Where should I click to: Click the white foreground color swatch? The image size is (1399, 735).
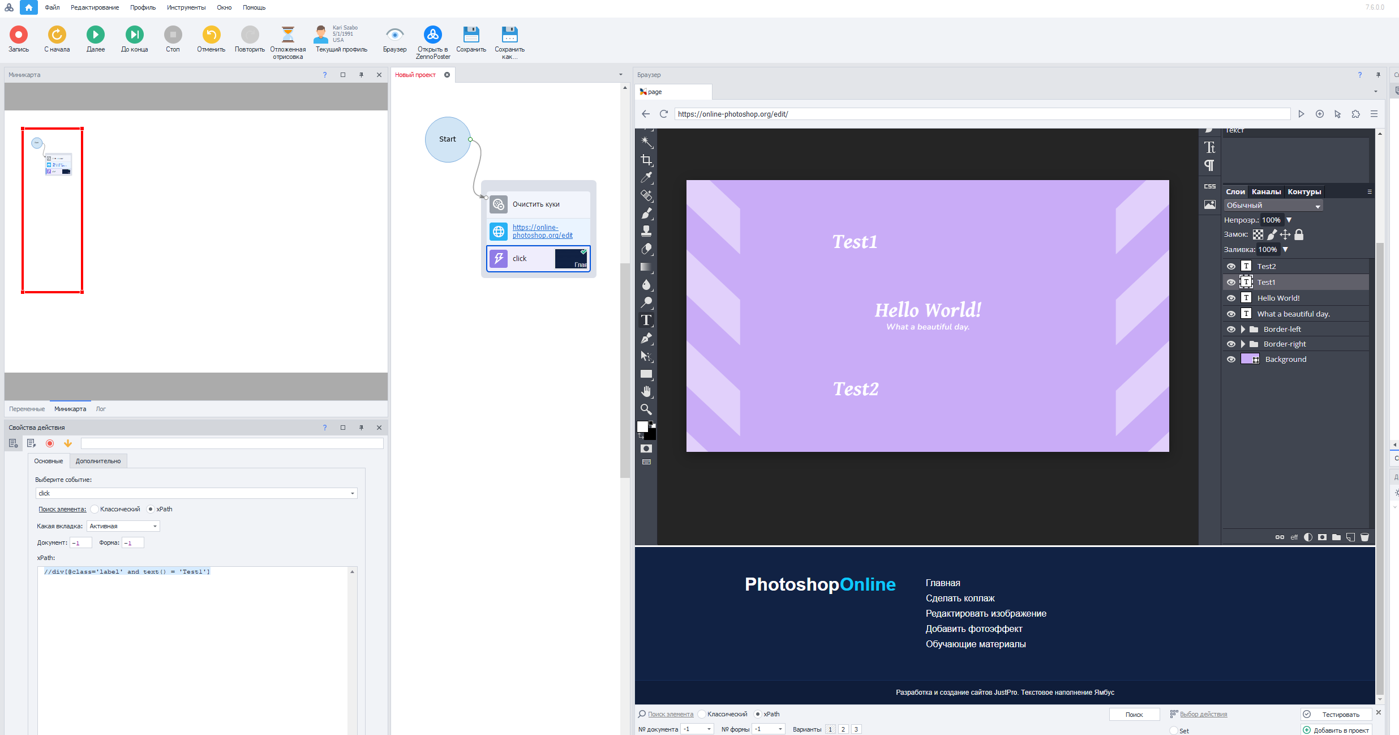coord(642,426)
